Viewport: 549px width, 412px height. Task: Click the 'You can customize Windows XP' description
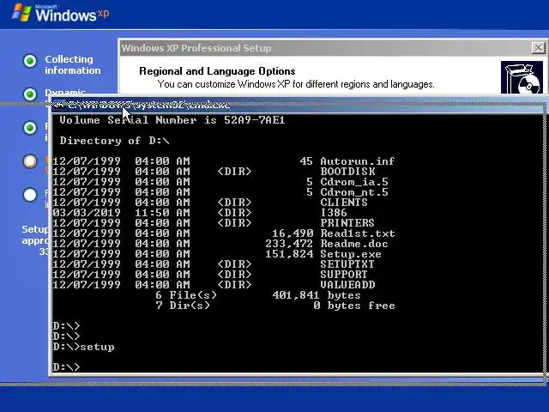pyautogui.click(x=296, y=84)
